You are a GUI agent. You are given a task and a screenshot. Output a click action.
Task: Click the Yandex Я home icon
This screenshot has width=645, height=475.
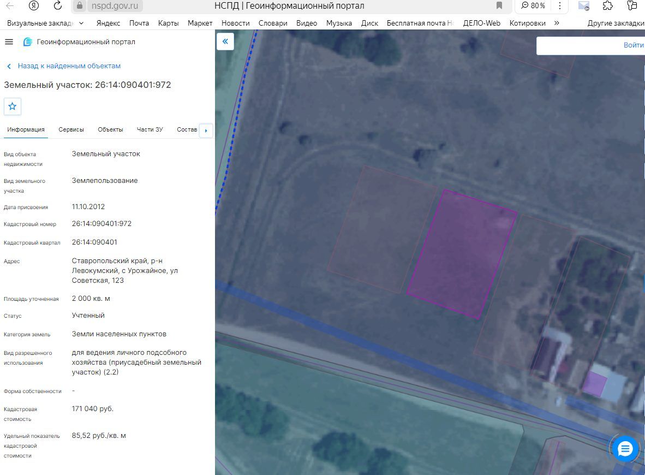(x=34, y=5)
